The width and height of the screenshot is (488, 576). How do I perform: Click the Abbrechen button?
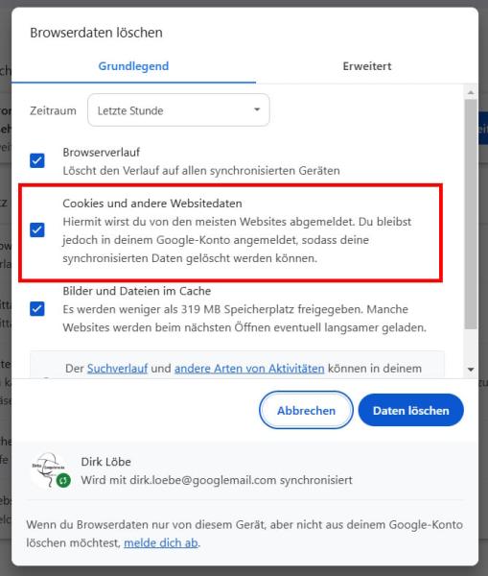[x=306, y=410]
